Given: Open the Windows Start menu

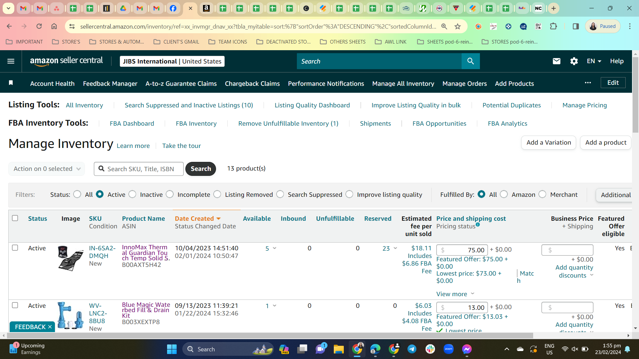Looking at the screenshot, I should [x=172, y=349].
